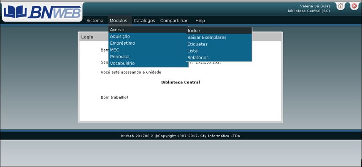Click the red logout X icon
The width and height of the screenshot is (362, 167).
point(354,6)
